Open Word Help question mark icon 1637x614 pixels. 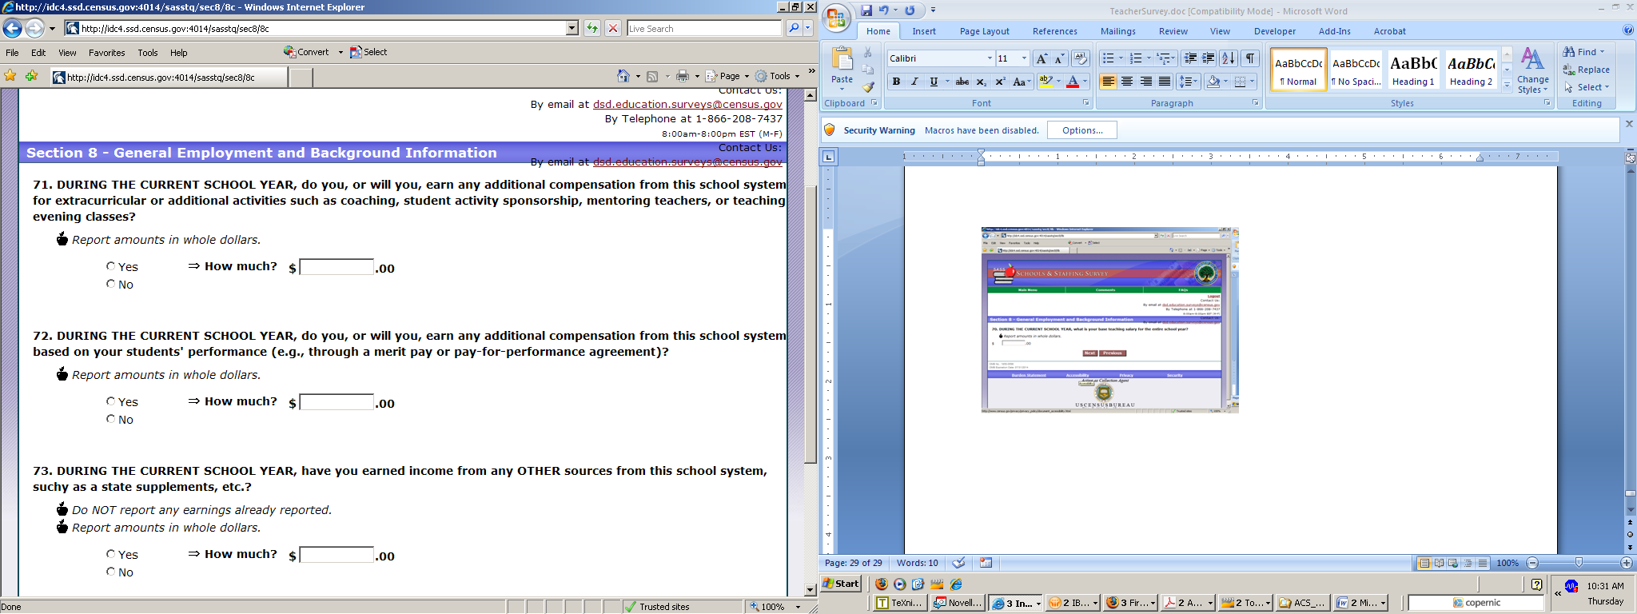click(x=1628, y=30)
